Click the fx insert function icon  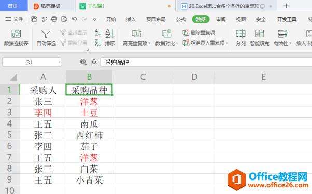[x=94, y=62]
